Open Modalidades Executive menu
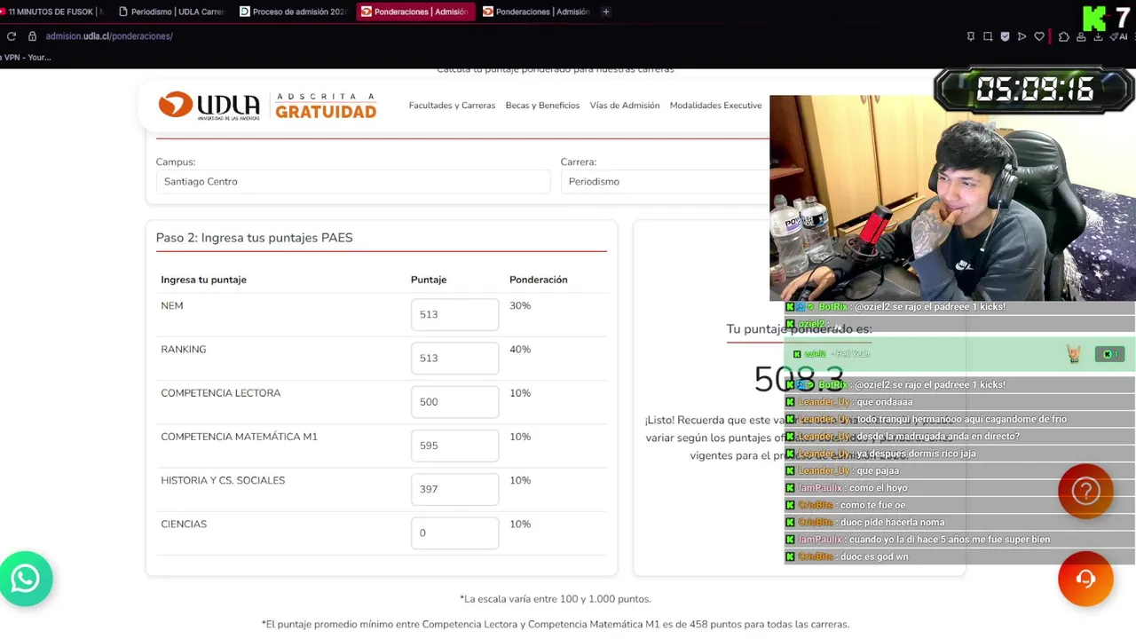 (x=715, y=106)
